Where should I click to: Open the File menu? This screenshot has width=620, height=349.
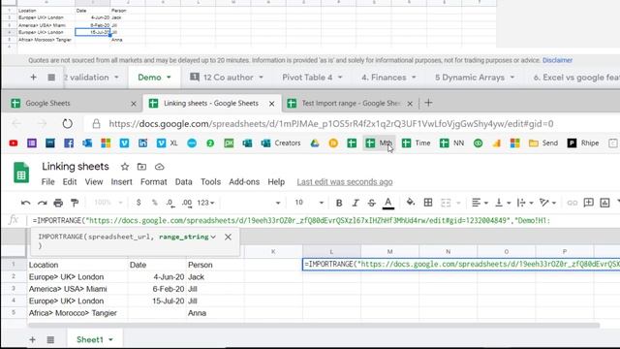[x=47, y=182]
